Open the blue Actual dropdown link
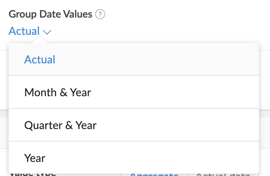The height and width of the screenshot is (176, 270). [x=25, y=31]
